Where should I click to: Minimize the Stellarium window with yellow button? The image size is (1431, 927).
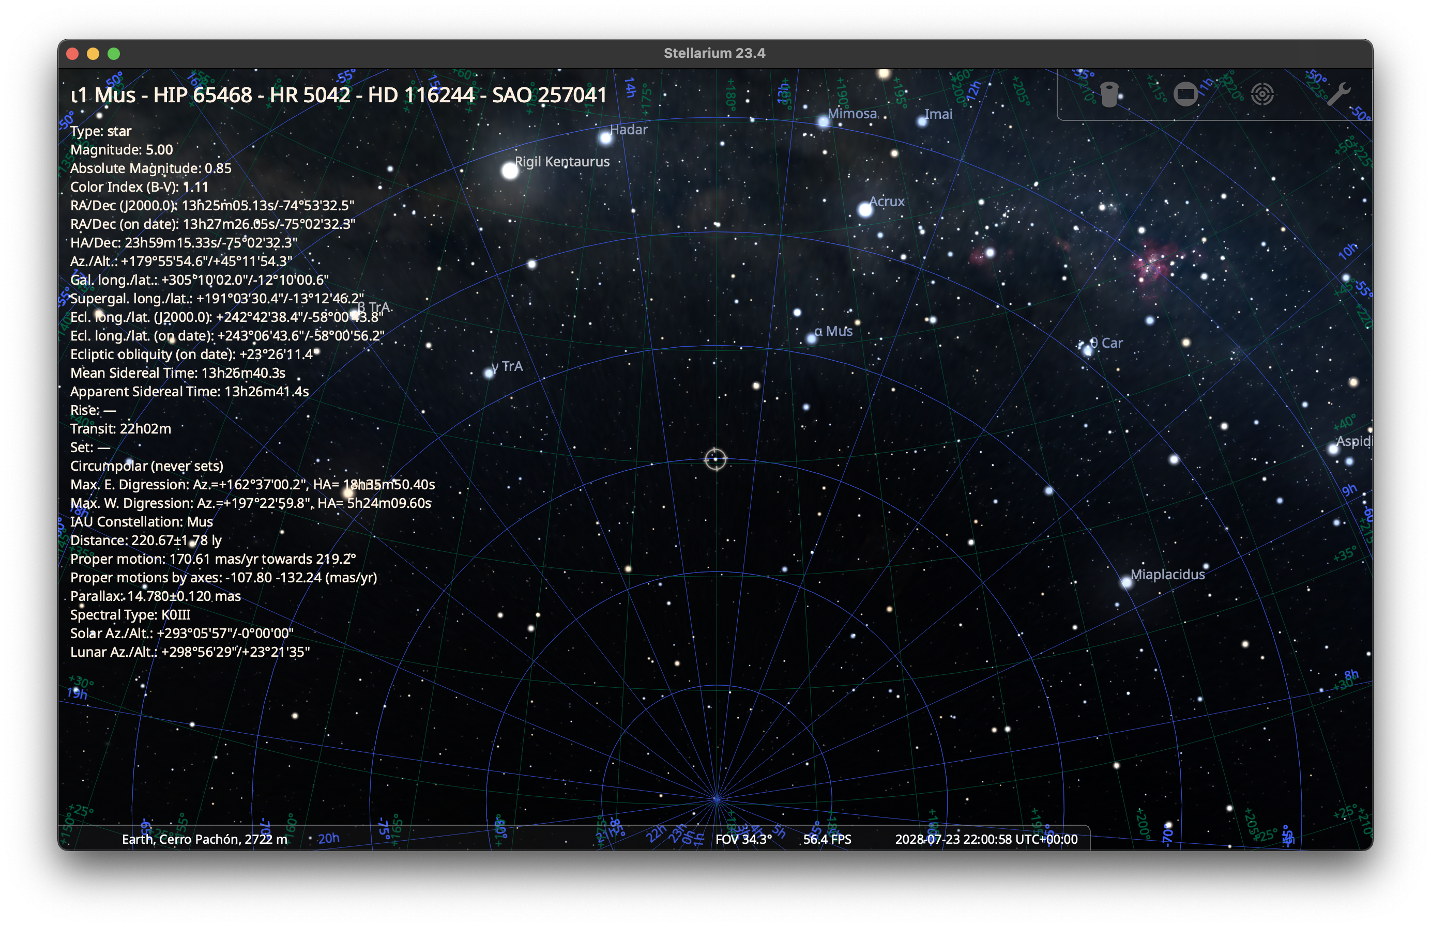coord(93,53)
